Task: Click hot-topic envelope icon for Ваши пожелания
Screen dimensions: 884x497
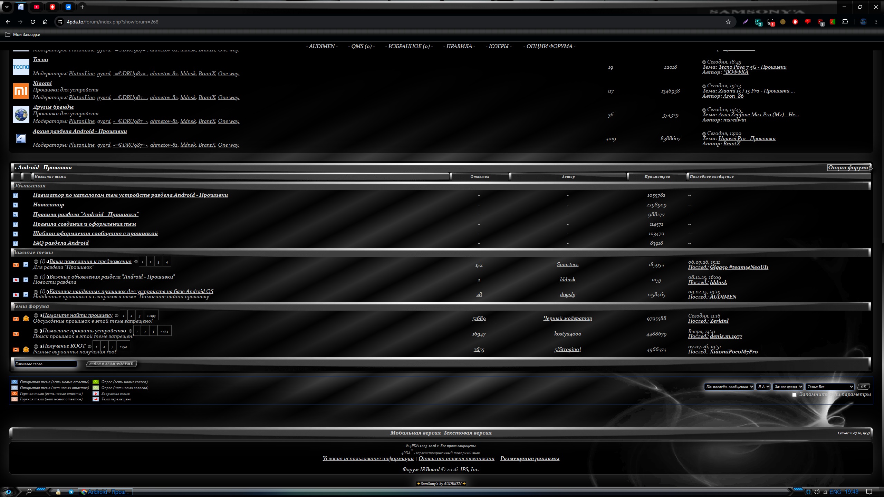Action: pos(16,265)
